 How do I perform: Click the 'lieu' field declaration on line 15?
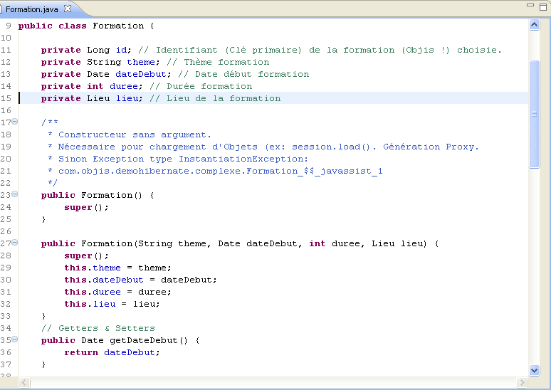(x=127, y=98)
